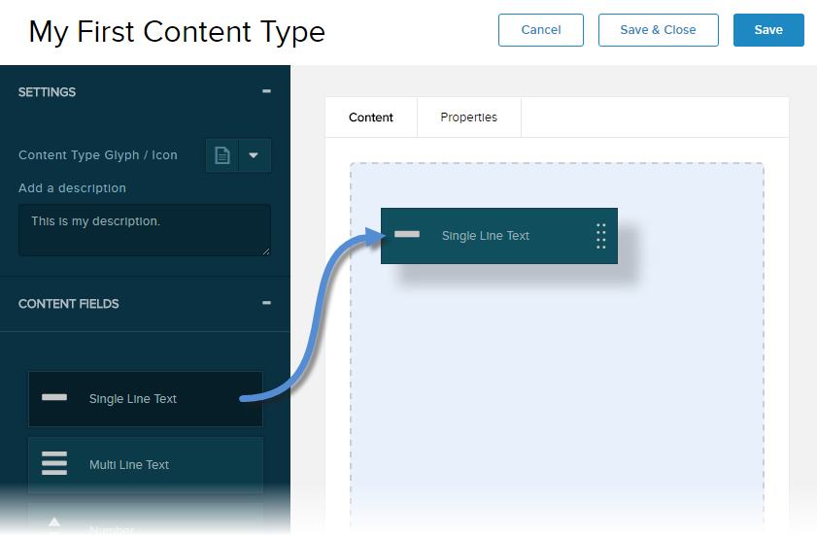Collapse the Content Fields section
This screenshot has width=817, height=536.
click(x=266, y=304)
